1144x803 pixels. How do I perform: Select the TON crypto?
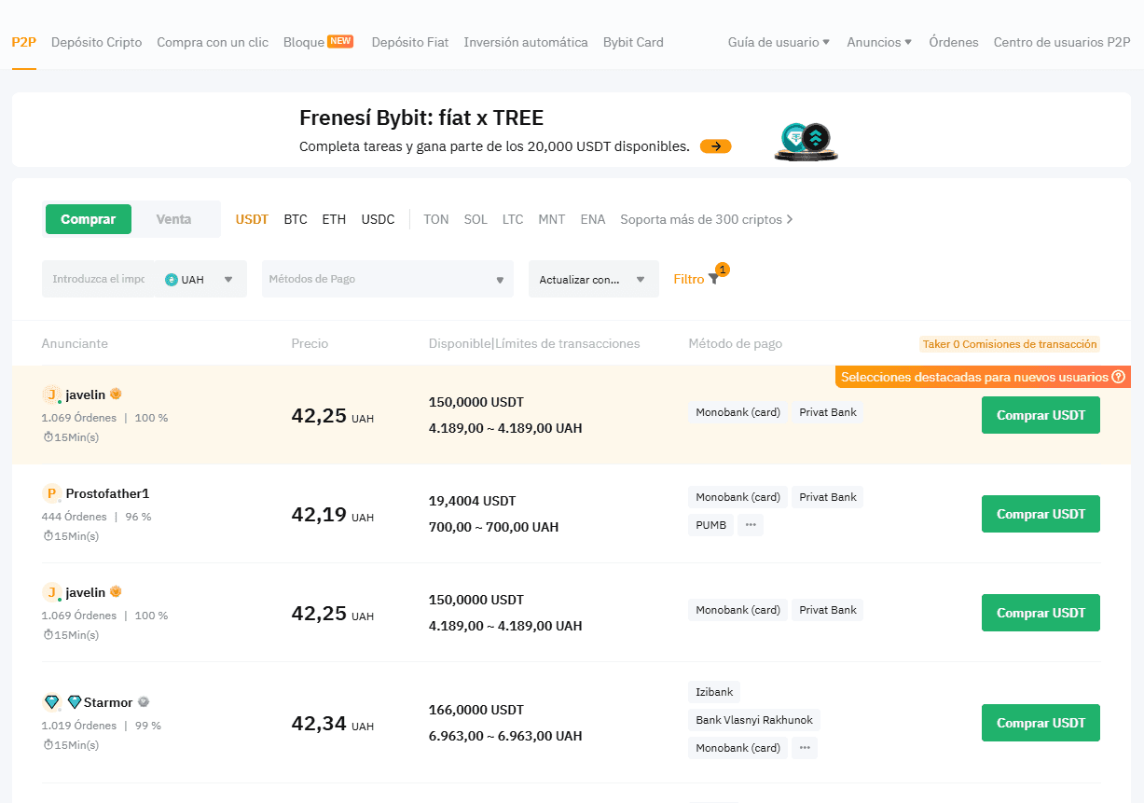[x=436, y=219]
